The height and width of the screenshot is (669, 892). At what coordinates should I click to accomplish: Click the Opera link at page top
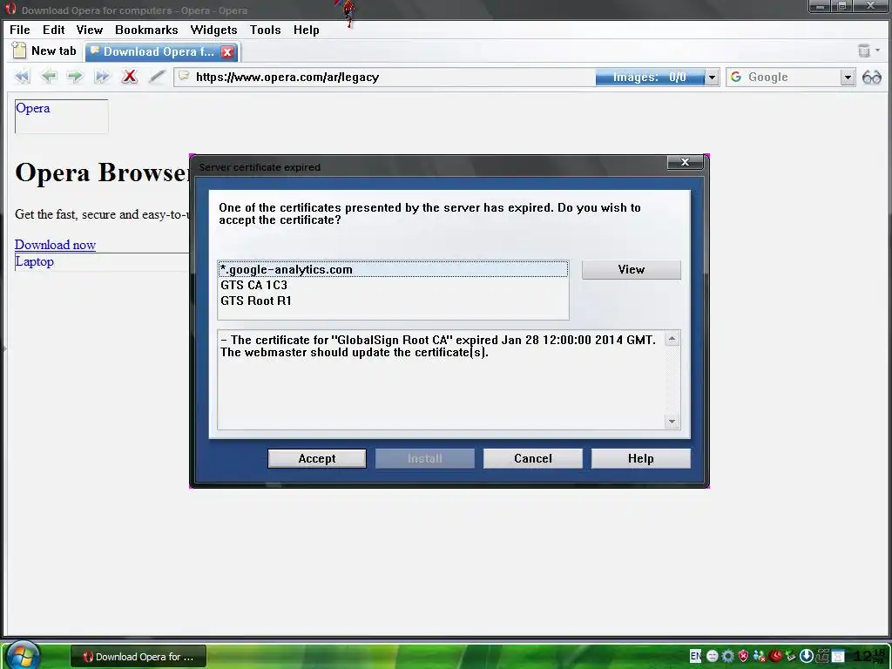[32, 108]
